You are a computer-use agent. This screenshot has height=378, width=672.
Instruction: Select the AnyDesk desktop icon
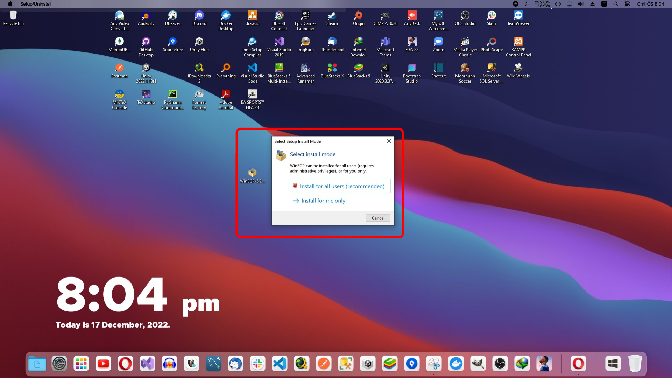click(x=412, y=18)
